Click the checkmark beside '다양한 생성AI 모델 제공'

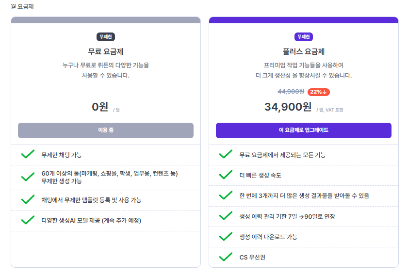[28, 220]
